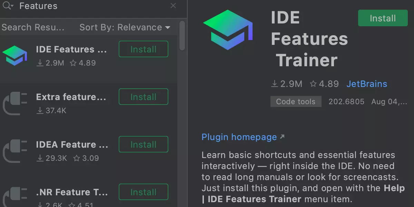The width and height of the screenshot is (414, 207).
Task: Click the 2.9M downloads count in details pane
Action: [287, 84]
